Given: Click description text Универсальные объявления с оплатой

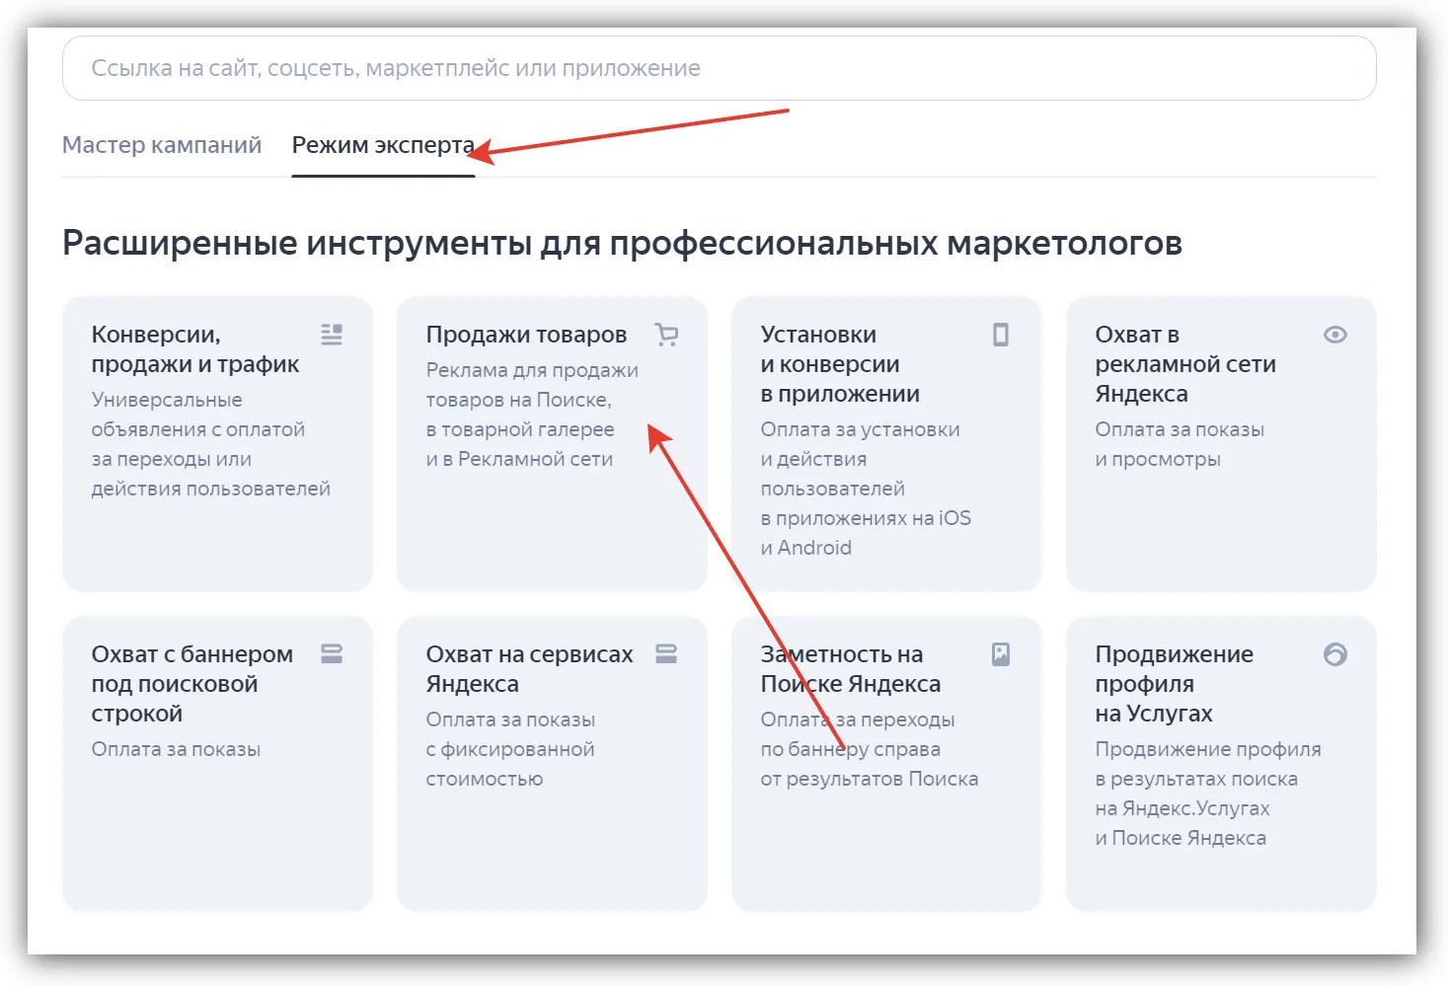Looking at the screenshot, I should click(x=211, y=444).
